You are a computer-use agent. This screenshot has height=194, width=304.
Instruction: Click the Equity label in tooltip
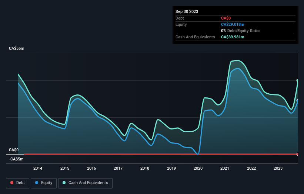pos(181,24)
